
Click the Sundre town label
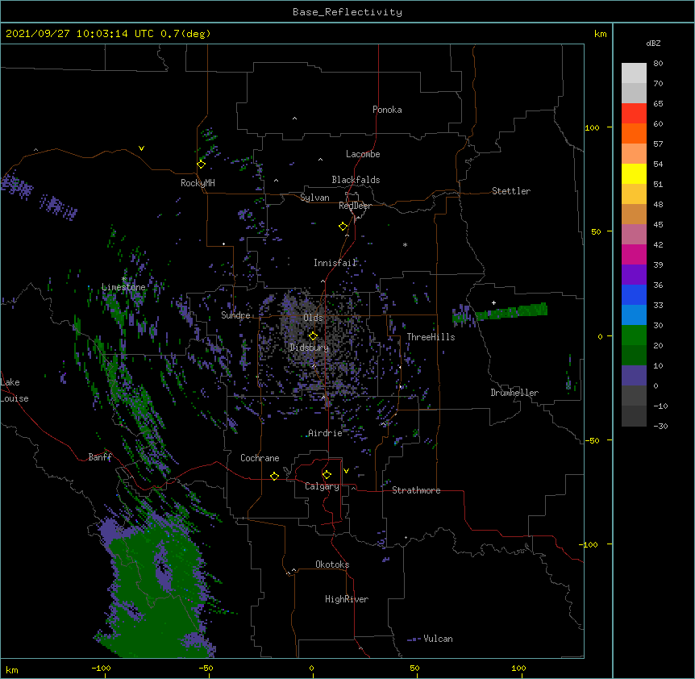[235, 315]
